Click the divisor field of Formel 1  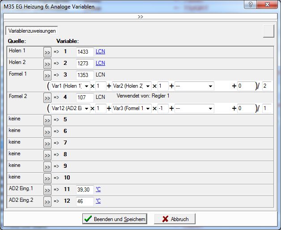[267, 86]
